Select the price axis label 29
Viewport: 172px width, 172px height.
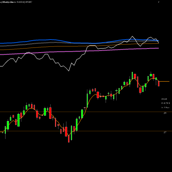click(165, 113)
